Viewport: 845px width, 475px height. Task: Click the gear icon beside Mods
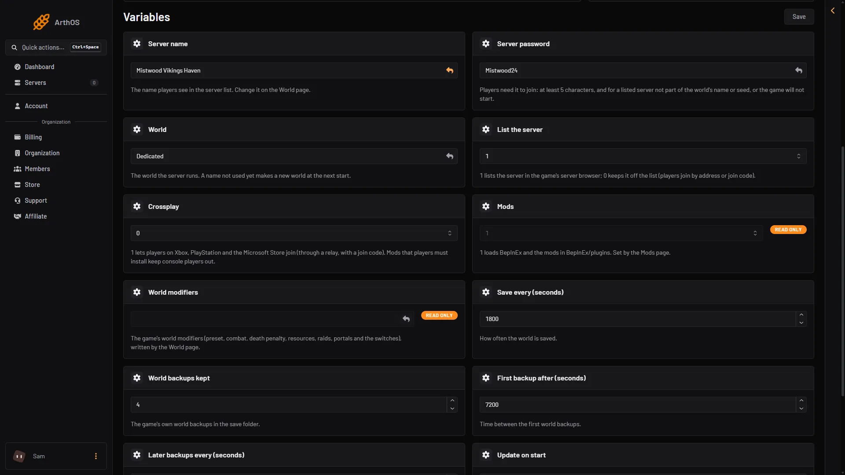[486, 206]
